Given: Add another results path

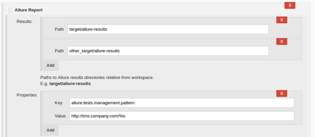Looking at the screenshot, I should 51,65.
